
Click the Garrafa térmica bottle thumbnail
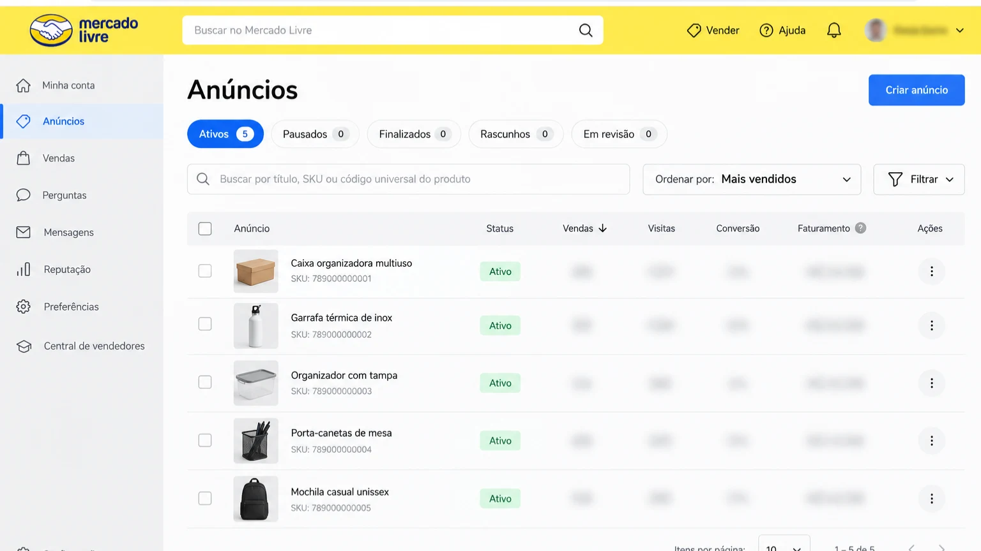(255, 326)
